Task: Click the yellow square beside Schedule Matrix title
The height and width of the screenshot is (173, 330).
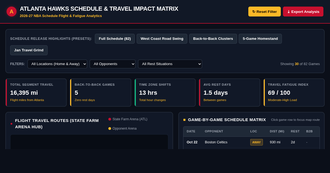Action: tap(185, 120)
